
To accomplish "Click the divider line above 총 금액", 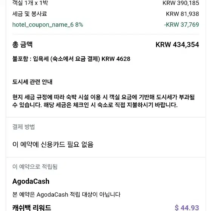I will pos(106,34).
